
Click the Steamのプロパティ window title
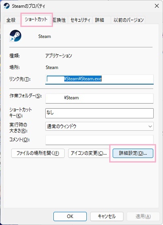[x=29, y=6]
